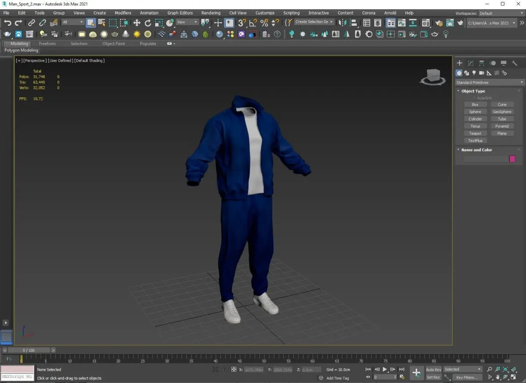Open Key Filters dialog button
The width and height of the screenshot is (526, 383).
(x=466, y=377)
